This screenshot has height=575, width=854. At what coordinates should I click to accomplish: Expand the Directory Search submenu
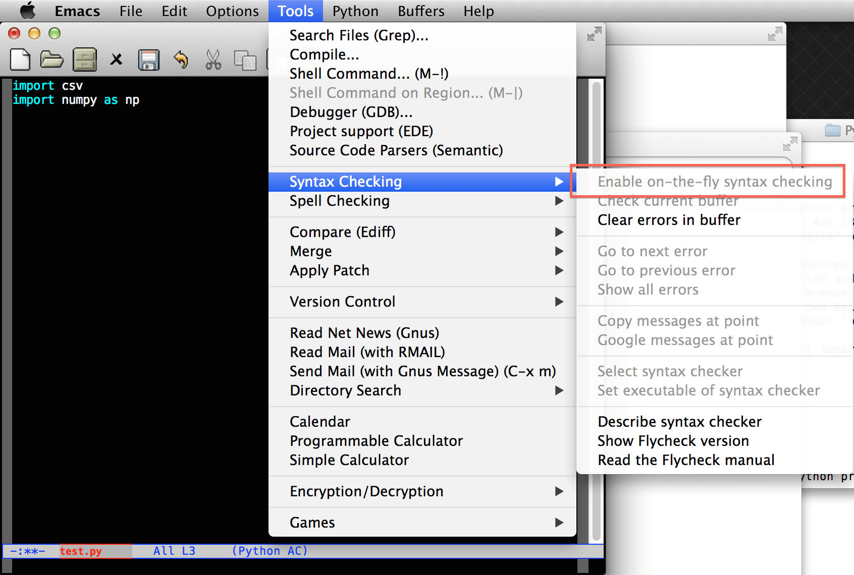tap(422, 390)
